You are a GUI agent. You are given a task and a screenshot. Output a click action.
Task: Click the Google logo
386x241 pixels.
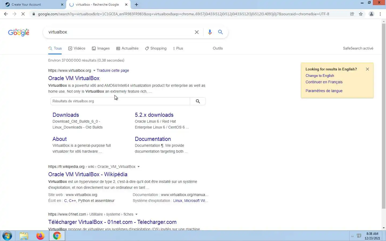click(18, 32)
